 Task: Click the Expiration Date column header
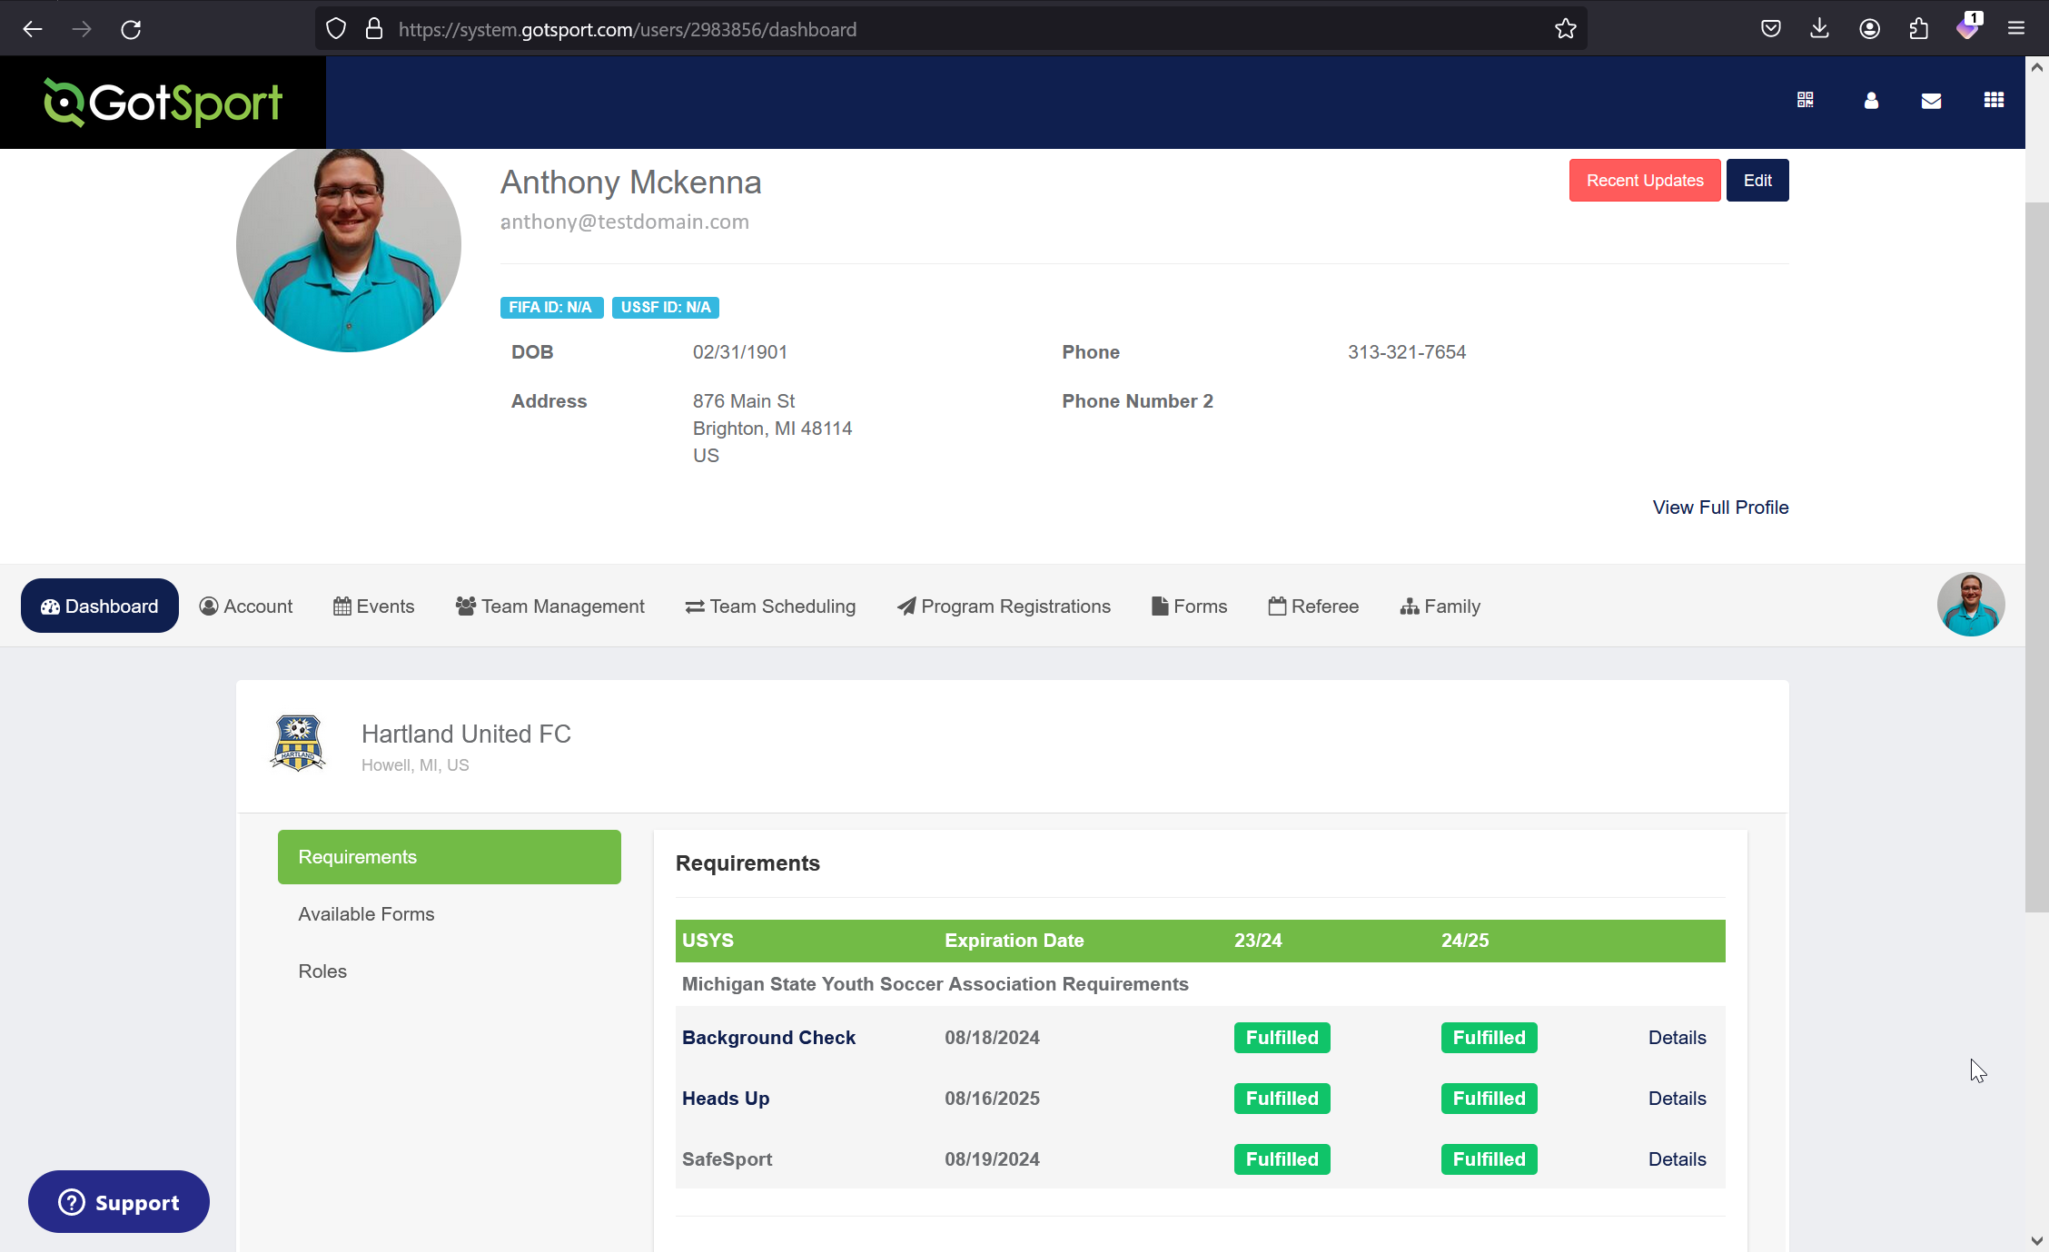(x=1014, y=941)
